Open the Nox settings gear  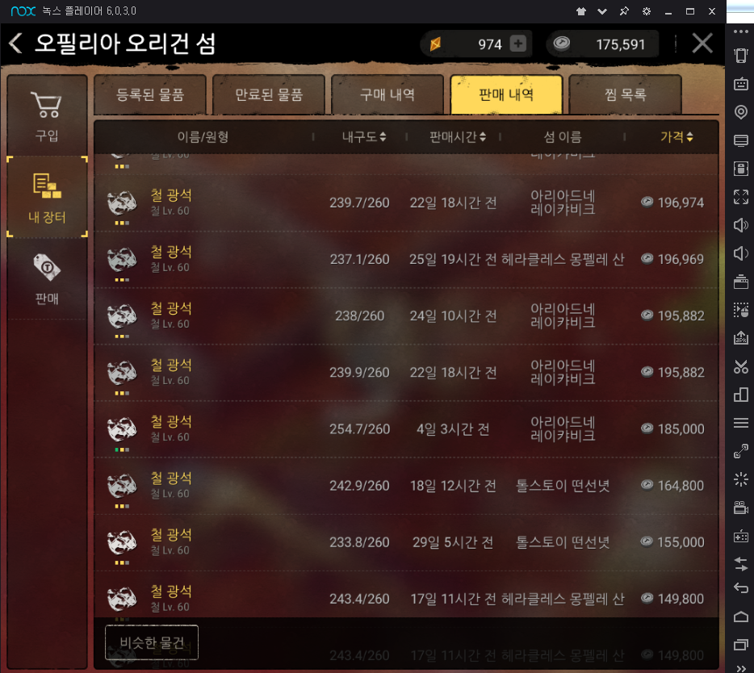coord(647,11)
